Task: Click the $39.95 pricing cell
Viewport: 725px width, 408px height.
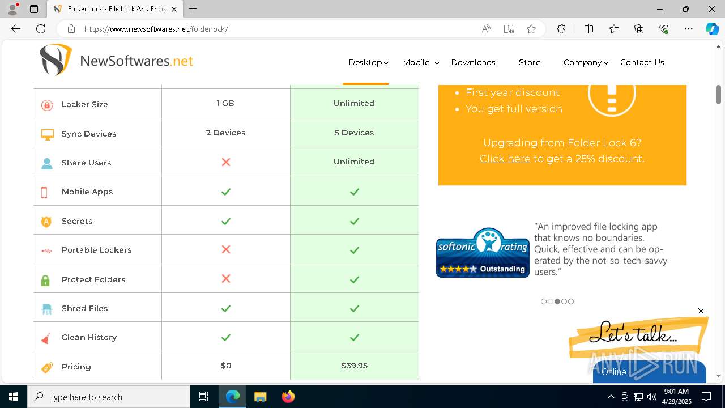Action: click(355, 365)
